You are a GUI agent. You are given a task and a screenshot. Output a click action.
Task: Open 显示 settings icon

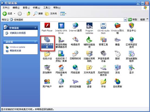click(131, 69)
